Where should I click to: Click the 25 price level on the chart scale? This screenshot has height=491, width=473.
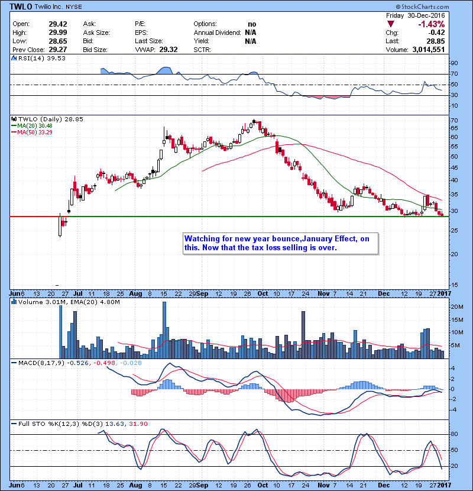click(454, 231)
